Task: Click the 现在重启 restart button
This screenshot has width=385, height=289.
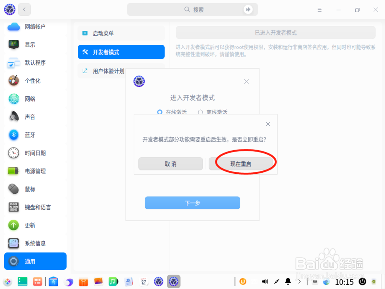Action: pyautogui.click(x=242, y=163)
